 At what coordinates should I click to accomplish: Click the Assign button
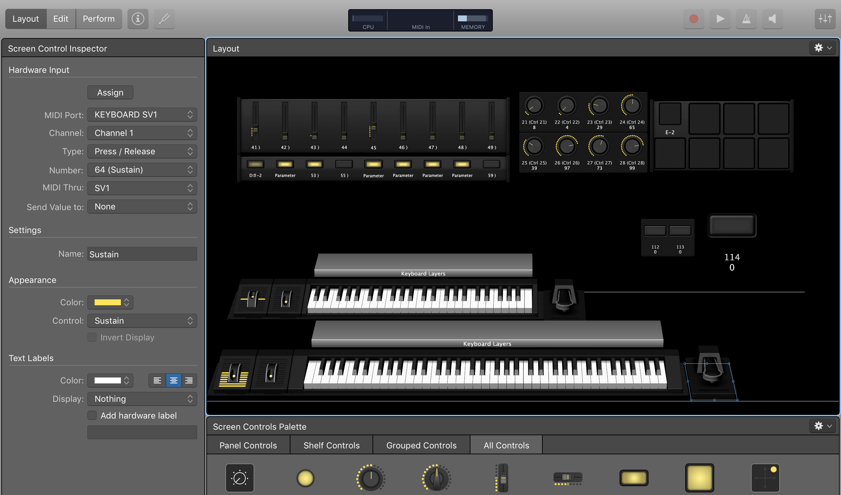110,92
